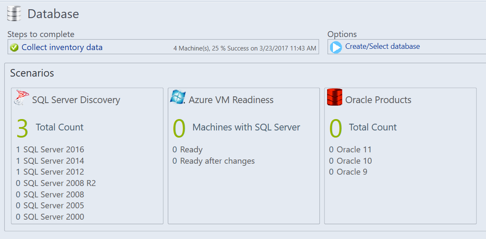Click the 'Steps to complete' label
The width and height of the screenshot is (486, 239).
[41, 34]
